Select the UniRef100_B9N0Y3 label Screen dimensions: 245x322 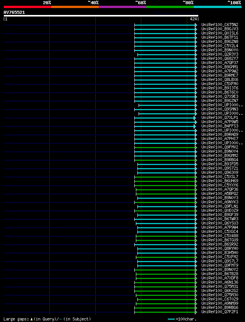click(x=220, y=198)
